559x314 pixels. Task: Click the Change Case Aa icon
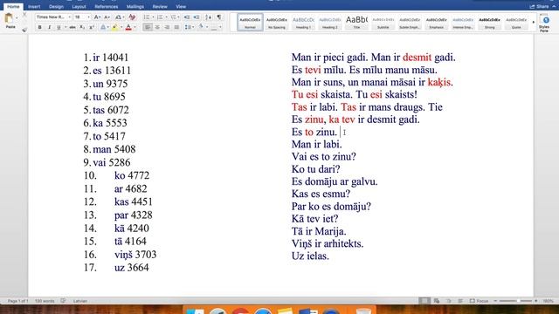pyautogui.click(x=118, y=17)
